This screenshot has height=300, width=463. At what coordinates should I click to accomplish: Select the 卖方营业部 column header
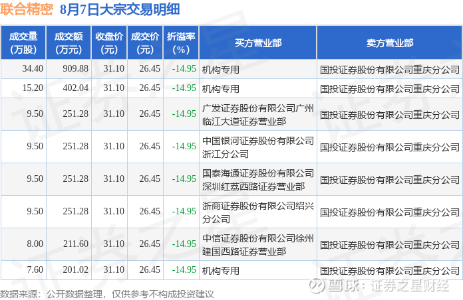[x=389, y=42]
